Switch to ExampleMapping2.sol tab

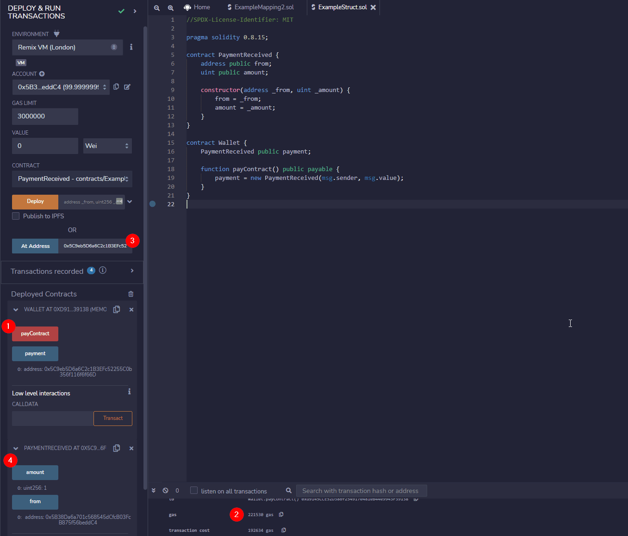click(261, 7)
